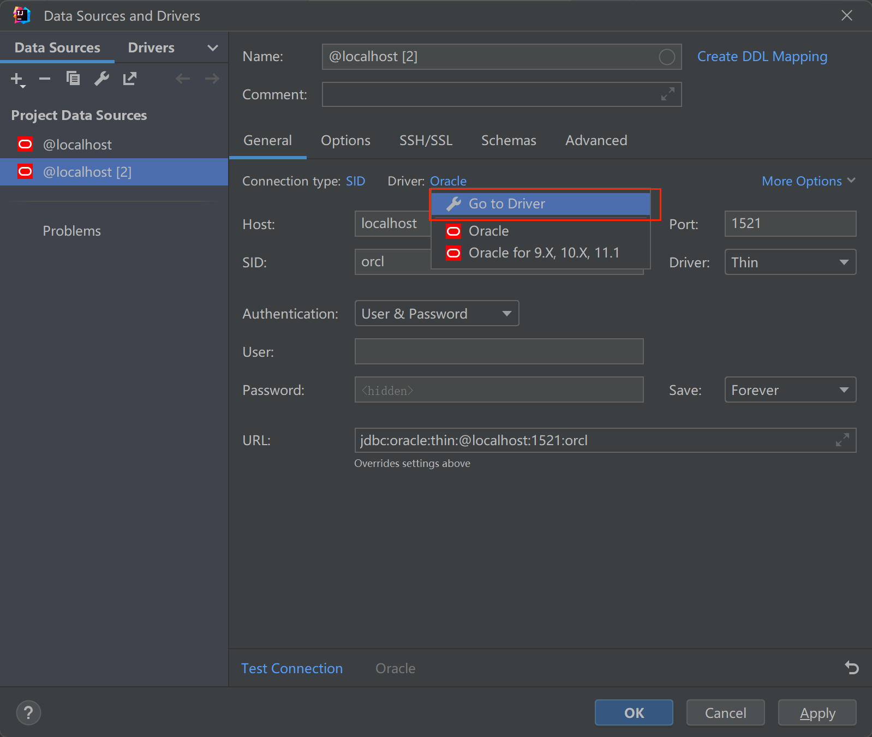Click the Cancel button
872x737 pixels.
[725, 712]
